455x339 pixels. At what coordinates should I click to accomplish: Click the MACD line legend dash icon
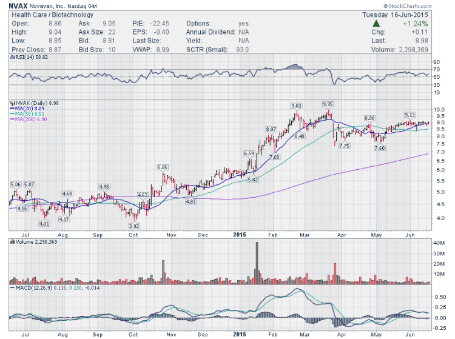coord(12,288)
